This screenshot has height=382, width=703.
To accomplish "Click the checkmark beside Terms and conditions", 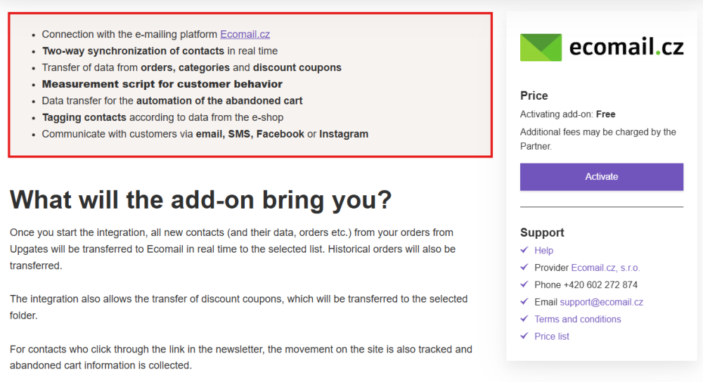I will pyautogui.click(x=524, y=319).
